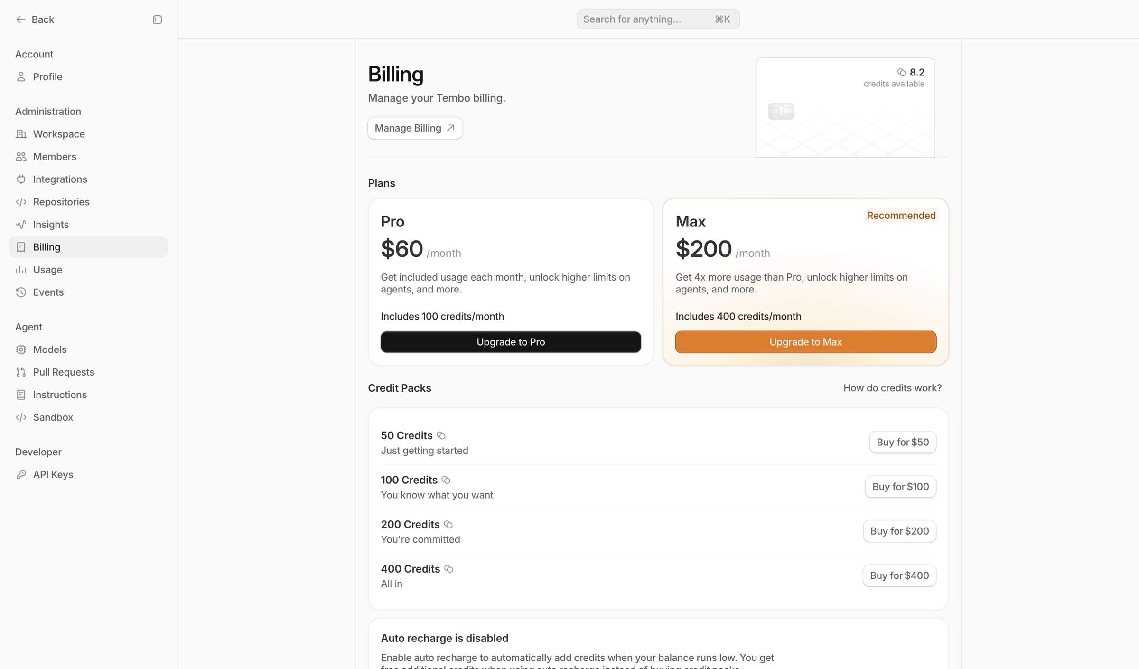Image resolution: width=1139 pixels, height=669 pixels.
Task: Collapse sidebar with the panel icon
Action: 157,19
